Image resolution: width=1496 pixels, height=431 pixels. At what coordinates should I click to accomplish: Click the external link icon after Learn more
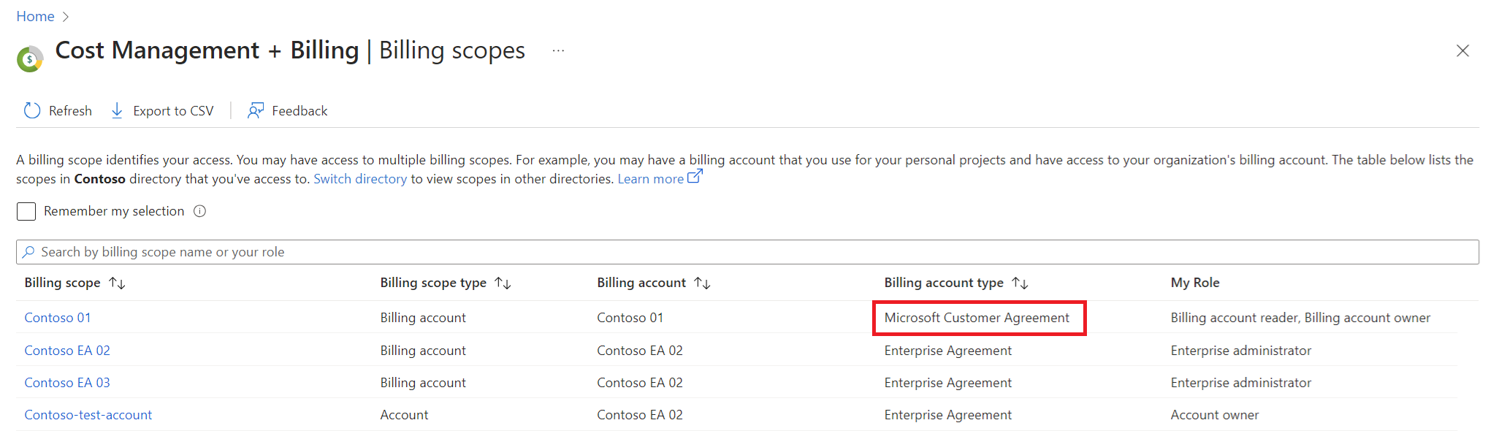695,177
